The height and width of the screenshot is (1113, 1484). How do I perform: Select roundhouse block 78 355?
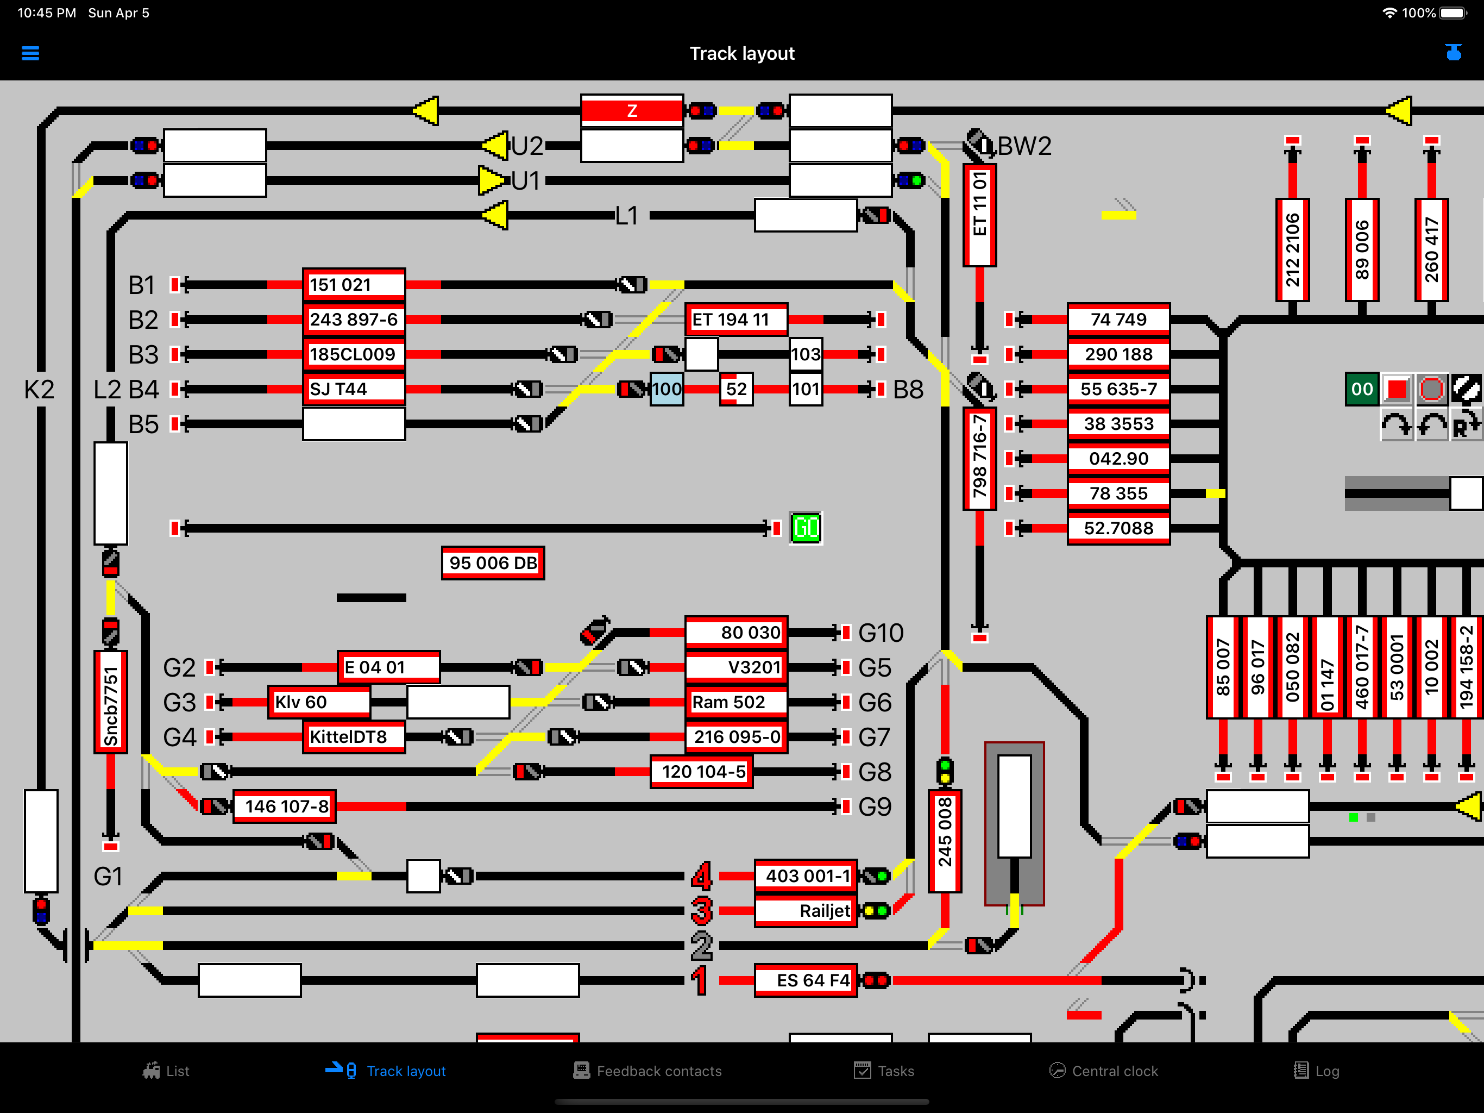coord(1119,494)
